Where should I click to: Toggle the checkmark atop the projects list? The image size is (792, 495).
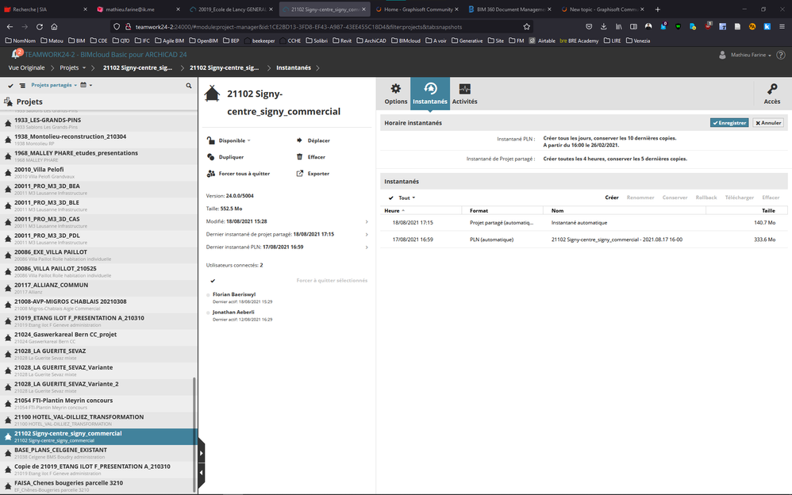(x=11, y=86)
